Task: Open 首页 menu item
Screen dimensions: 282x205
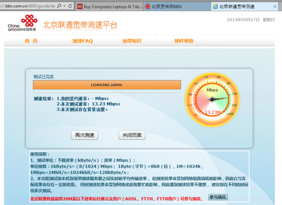Action: coord(31,41)
